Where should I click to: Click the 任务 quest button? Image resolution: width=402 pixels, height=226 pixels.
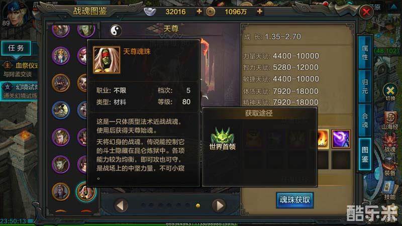[16, 48]
